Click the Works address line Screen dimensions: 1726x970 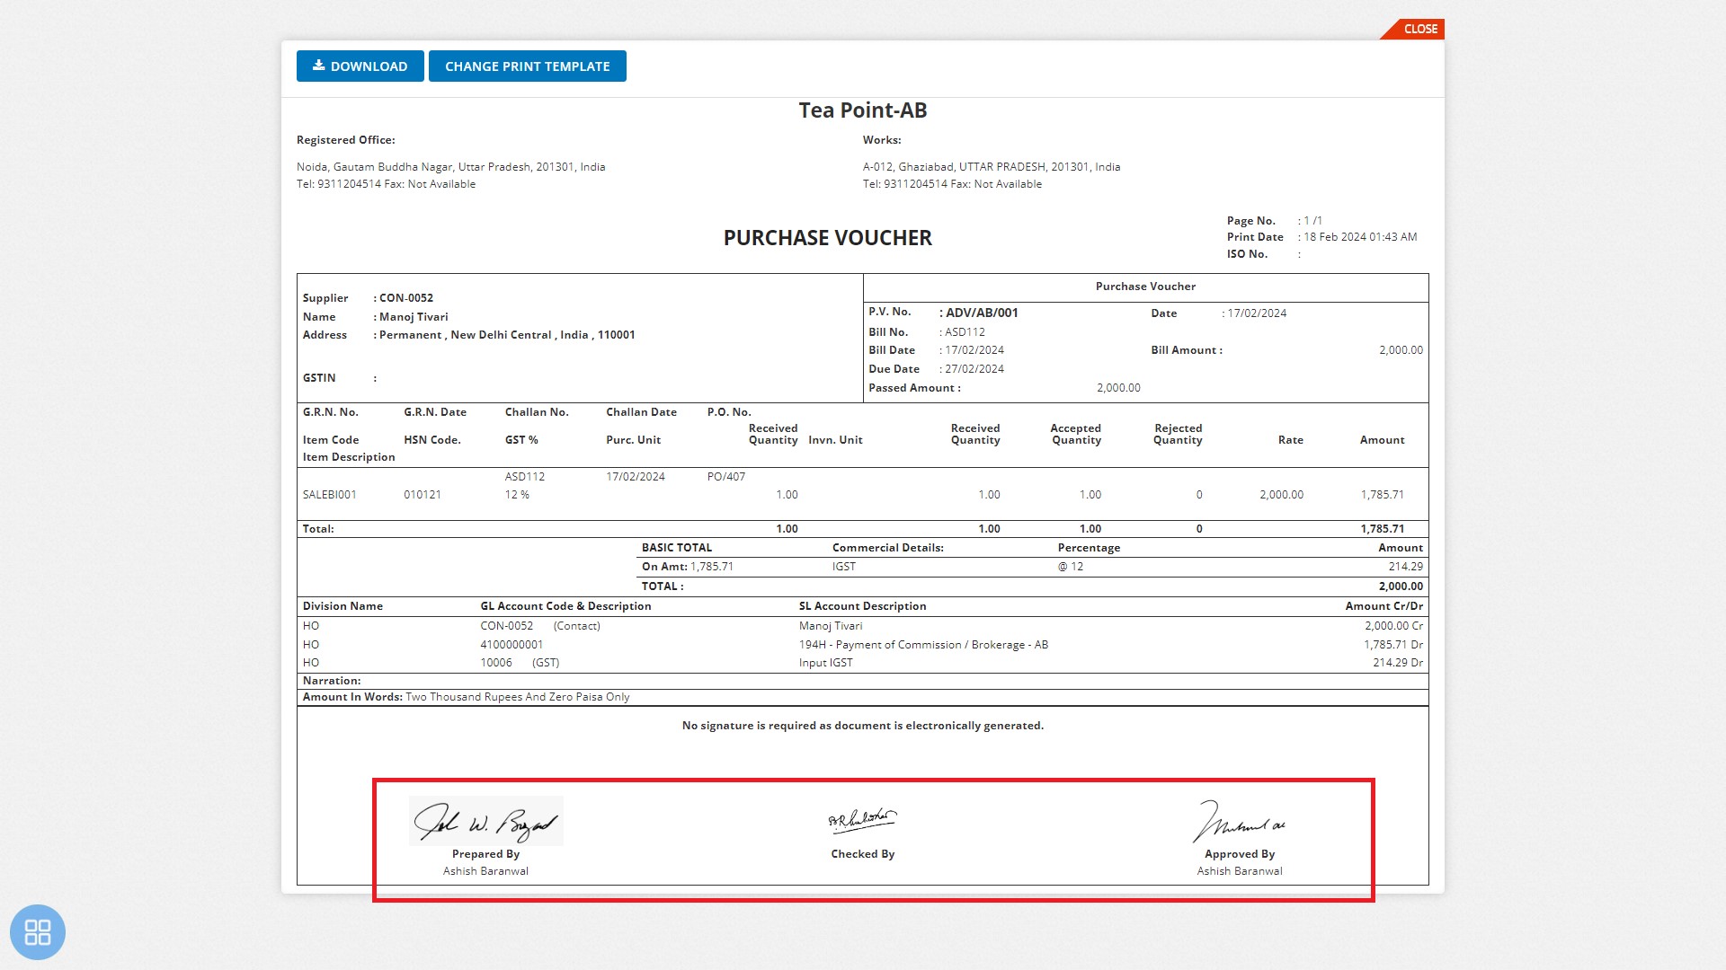point(992,167)
